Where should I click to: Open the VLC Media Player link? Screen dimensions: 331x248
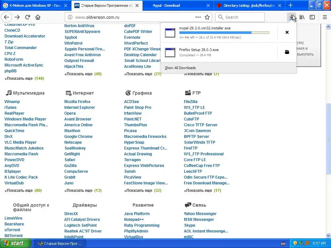pyautogui.click(x=20, y=142)
